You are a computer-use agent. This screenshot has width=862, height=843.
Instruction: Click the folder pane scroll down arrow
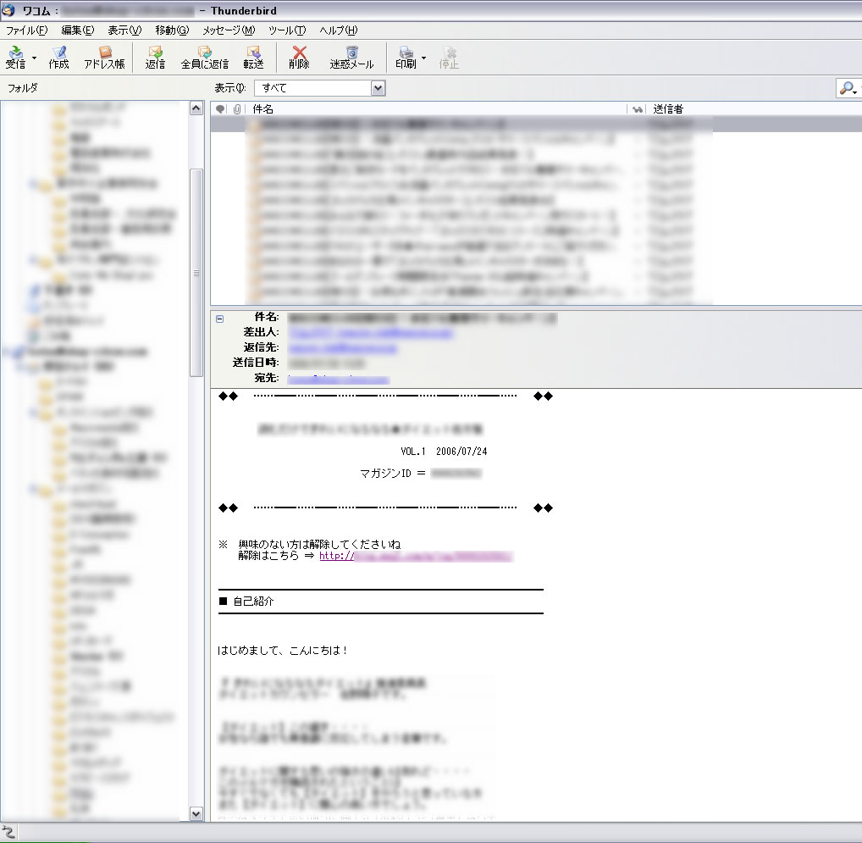click(x=196, y=813)
